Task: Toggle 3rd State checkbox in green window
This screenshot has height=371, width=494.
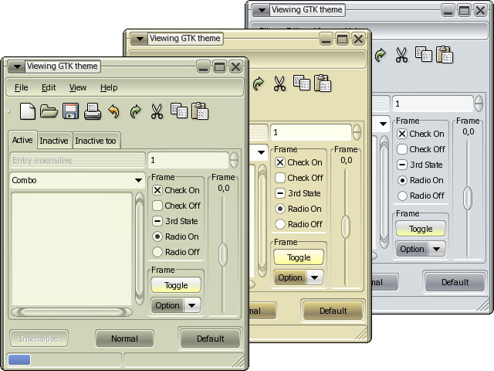Action: coord(157,221)
